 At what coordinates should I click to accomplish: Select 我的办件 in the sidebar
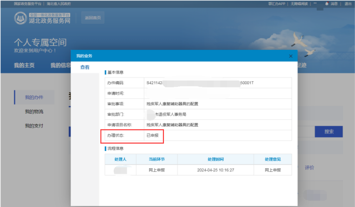[34, 98]
